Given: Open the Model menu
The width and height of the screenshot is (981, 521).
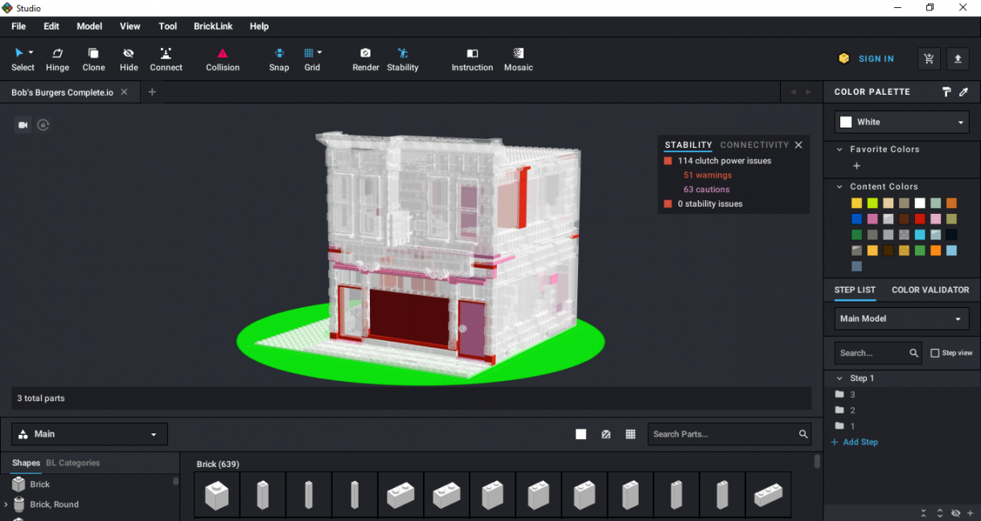Looking at the screenshot, I should coord(89,27).
